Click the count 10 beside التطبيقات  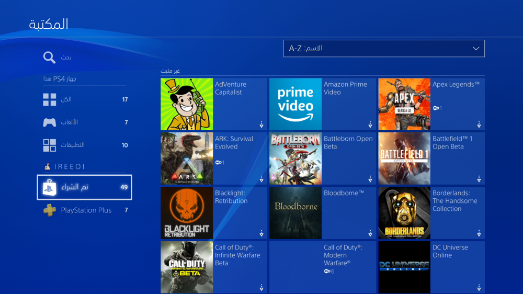coord(125,145)
